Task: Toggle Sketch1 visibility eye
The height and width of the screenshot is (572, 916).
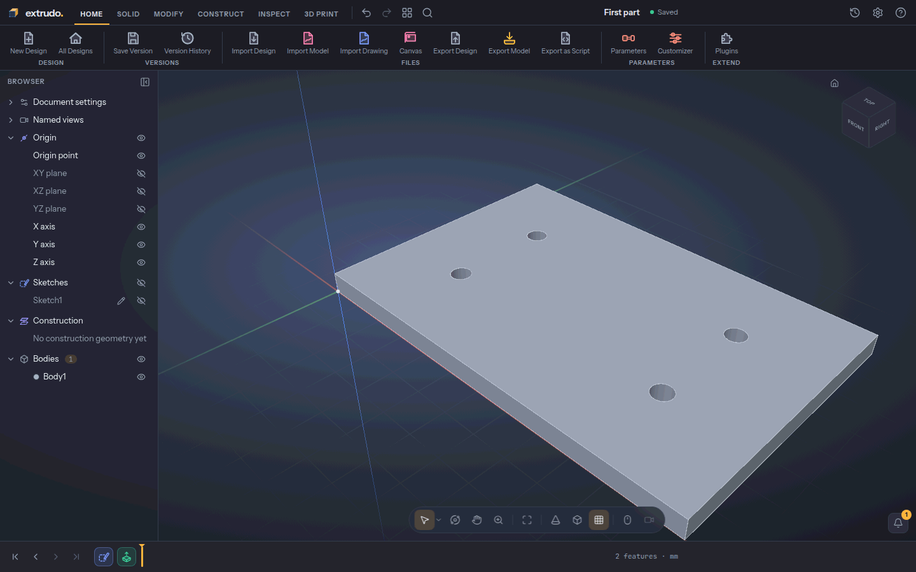Action: (141, 301)
